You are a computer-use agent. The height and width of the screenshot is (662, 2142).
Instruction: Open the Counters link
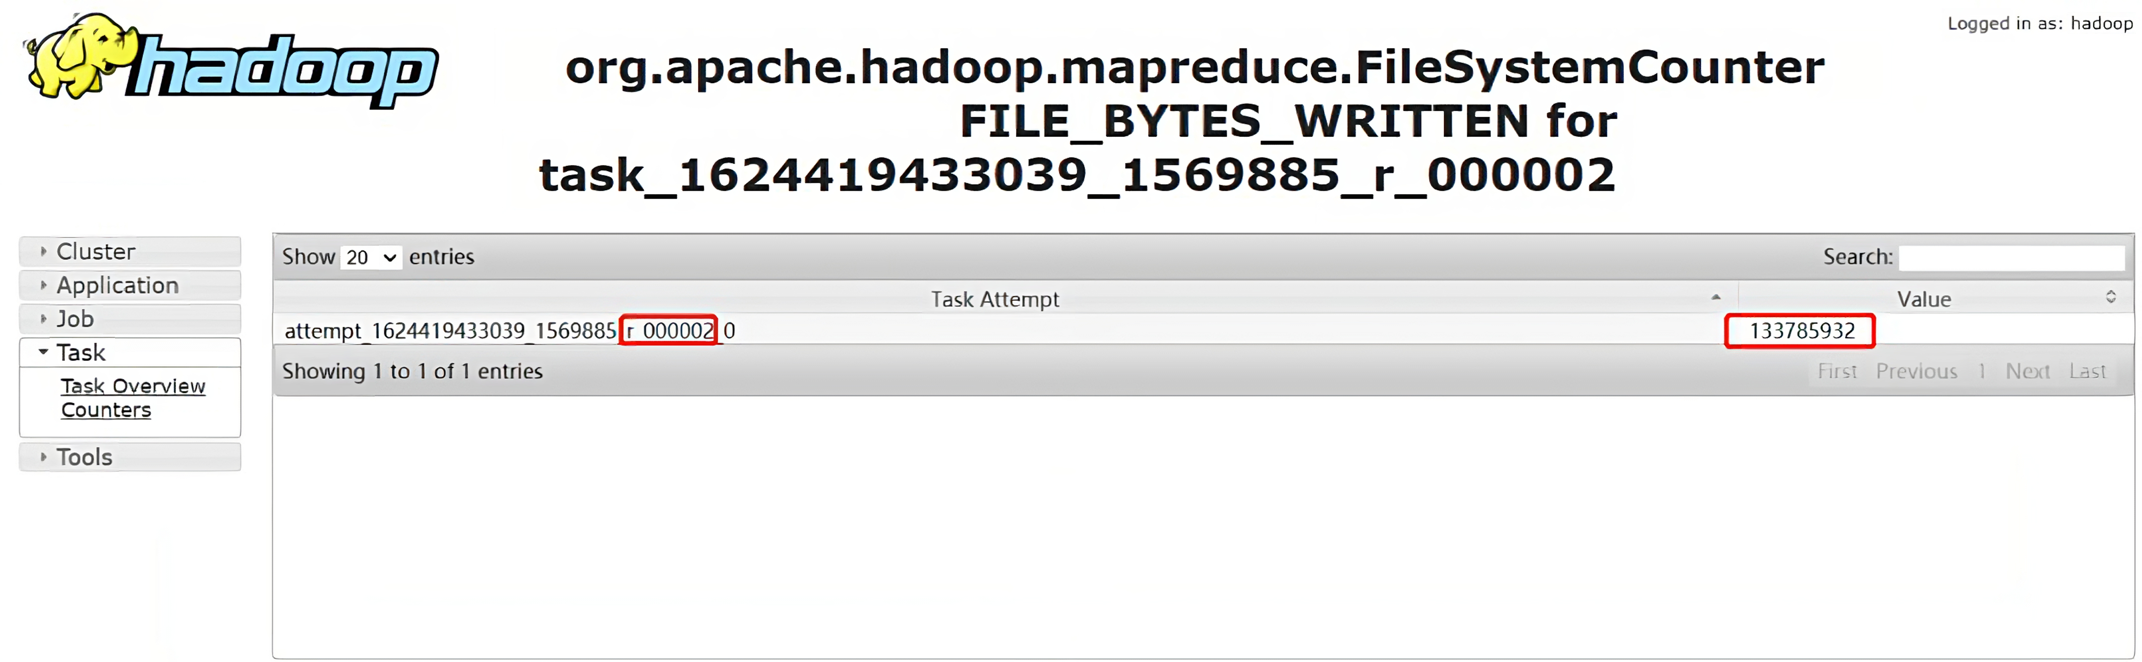tap(107, 410)
